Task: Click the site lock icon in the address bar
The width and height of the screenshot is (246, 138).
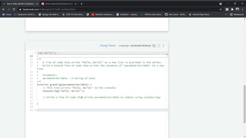Action: [20, 9]
